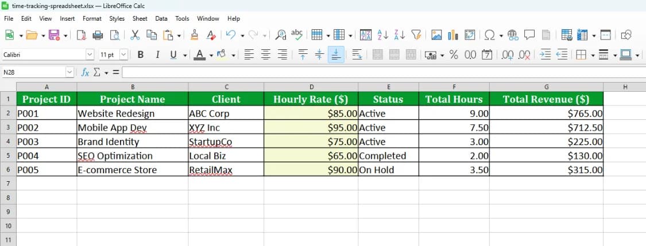The image size is (646, 246).
Task: Export directly as PDF
Action: [x=82, y=35]
